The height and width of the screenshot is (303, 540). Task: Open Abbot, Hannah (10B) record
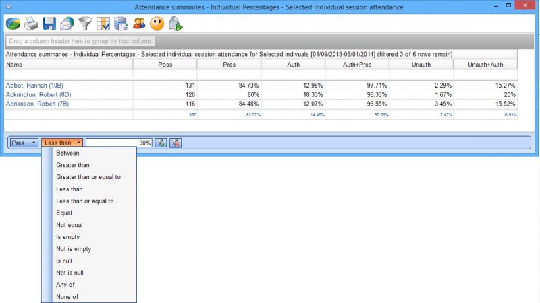point(34,86)
